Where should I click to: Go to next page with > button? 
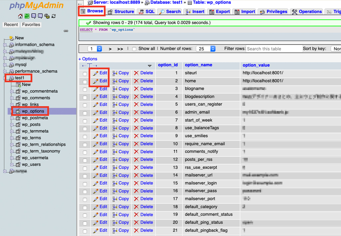point(110,49)
